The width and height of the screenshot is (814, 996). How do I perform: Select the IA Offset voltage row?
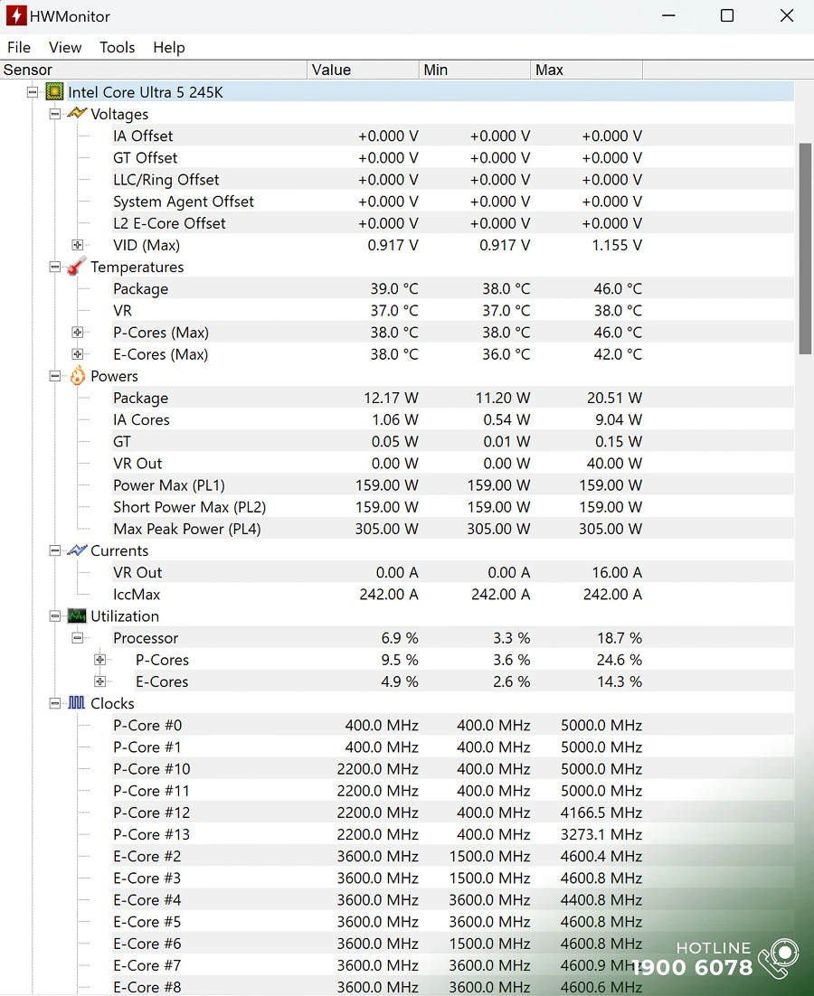tap(452, 136)
